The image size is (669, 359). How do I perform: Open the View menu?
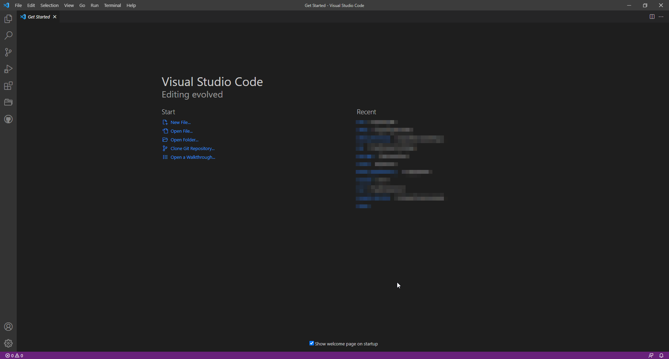point(69,5)
